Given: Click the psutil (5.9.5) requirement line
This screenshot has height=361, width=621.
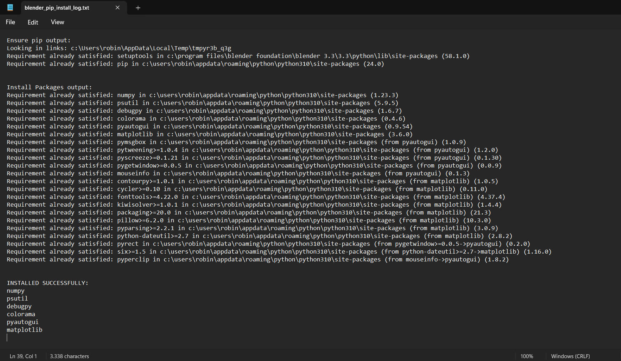Looking at the screenshot, I should [x=202, y=103].
